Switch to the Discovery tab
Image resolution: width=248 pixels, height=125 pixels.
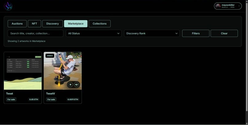pos(53,24)
